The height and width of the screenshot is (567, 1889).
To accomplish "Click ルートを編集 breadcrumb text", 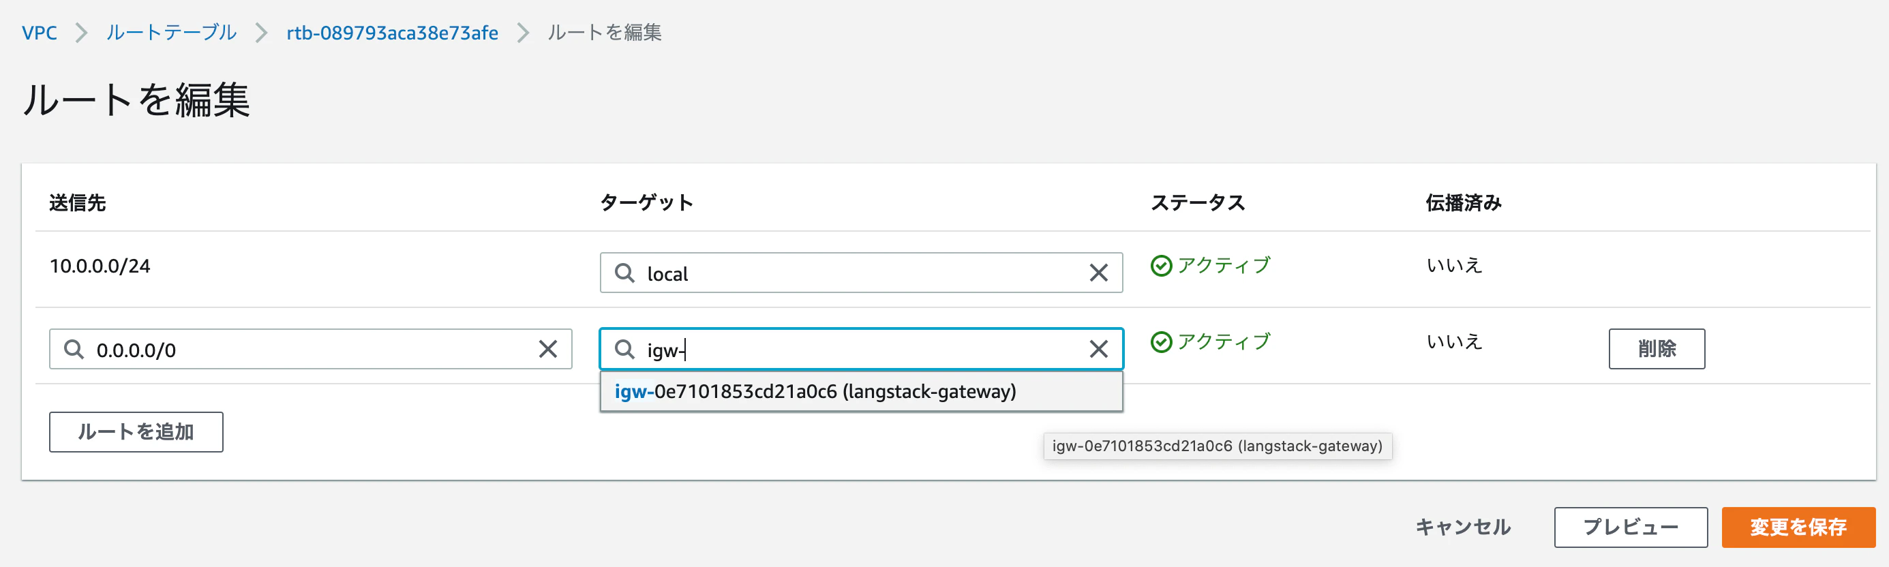I will click(604, 33).
